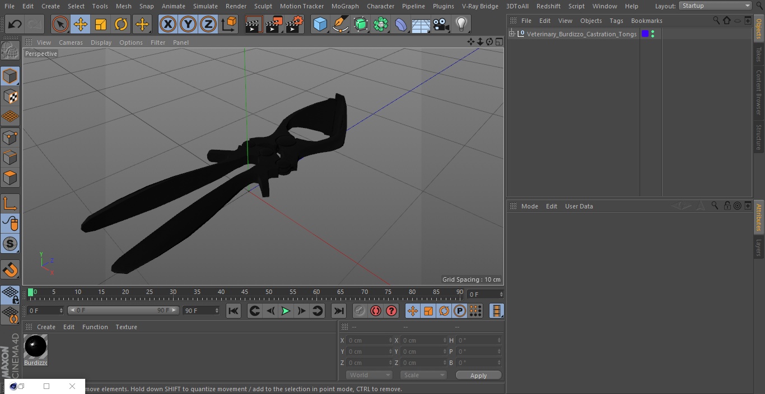Open the Redshift menu
765x394 pixels.
[548, 6]
